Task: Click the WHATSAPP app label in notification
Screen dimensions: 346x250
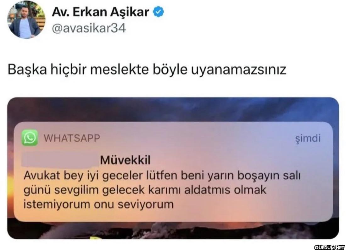Action: click(x=72, y=138)
